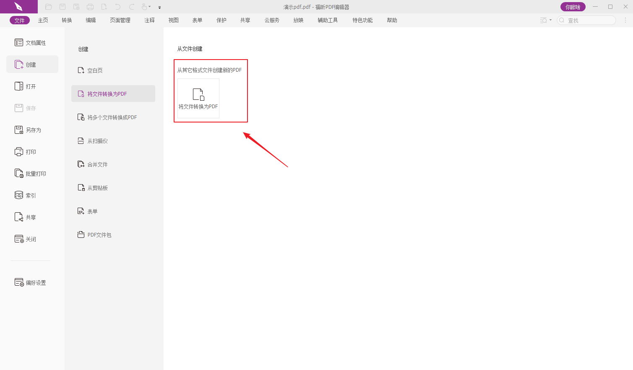Click the redo arrow icon
The width and height of the screenshot is (633, 370).
click(132, 7)
